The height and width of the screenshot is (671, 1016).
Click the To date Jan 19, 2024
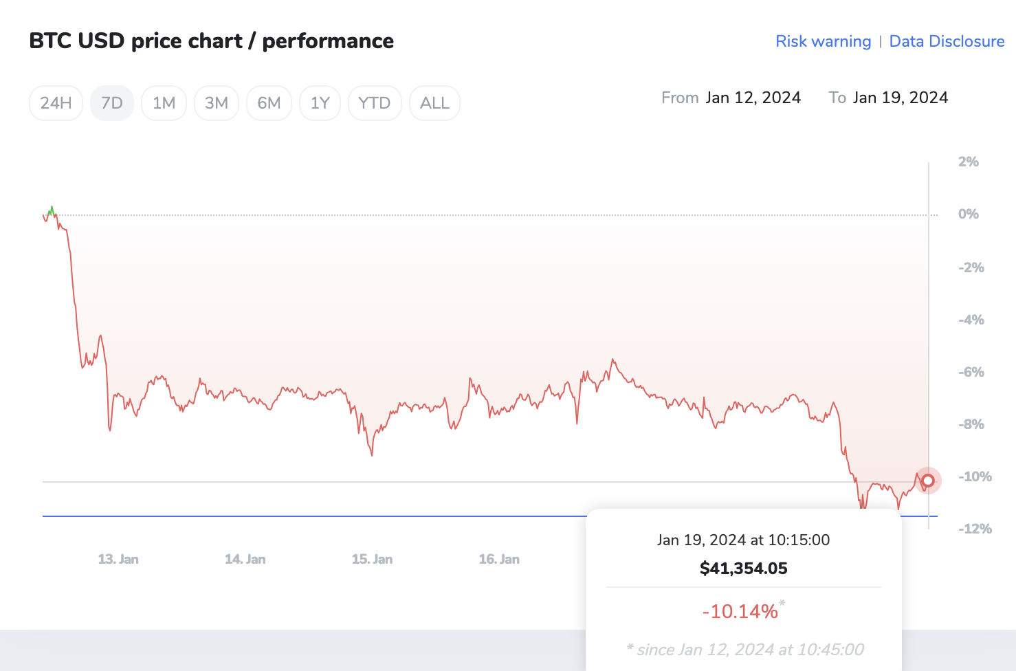tap(900, 98)
